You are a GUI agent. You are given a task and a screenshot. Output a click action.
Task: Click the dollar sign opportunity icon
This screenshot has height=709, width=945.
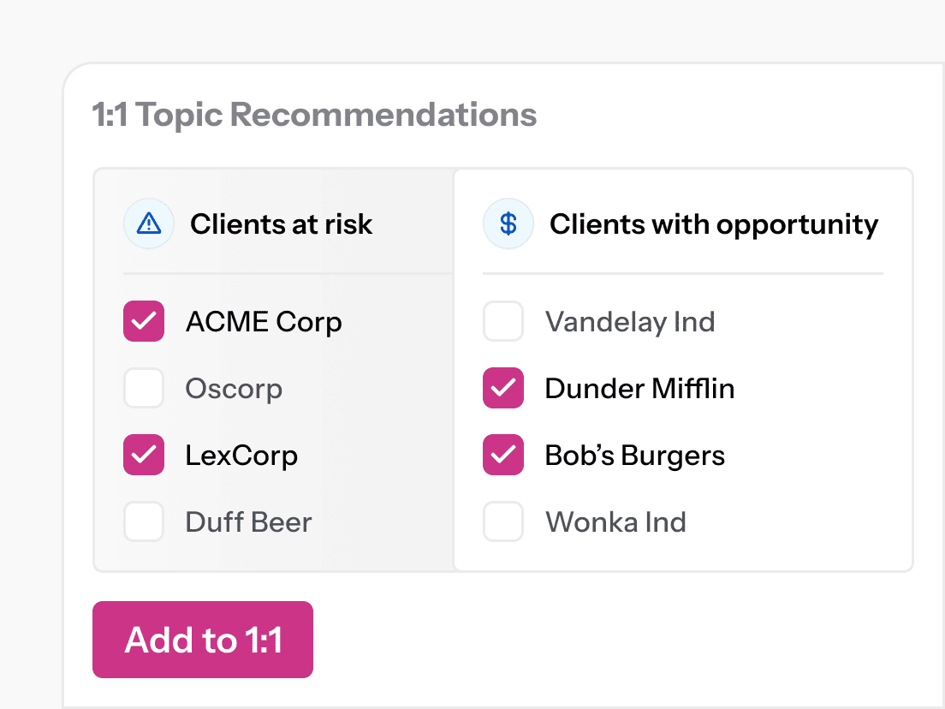point(508,224)
